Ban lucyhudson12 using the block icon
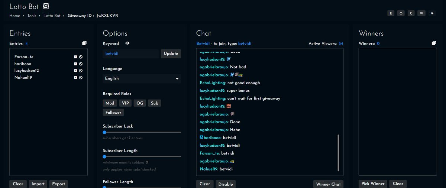The image size is (446, 188). [x=81, y=71]
